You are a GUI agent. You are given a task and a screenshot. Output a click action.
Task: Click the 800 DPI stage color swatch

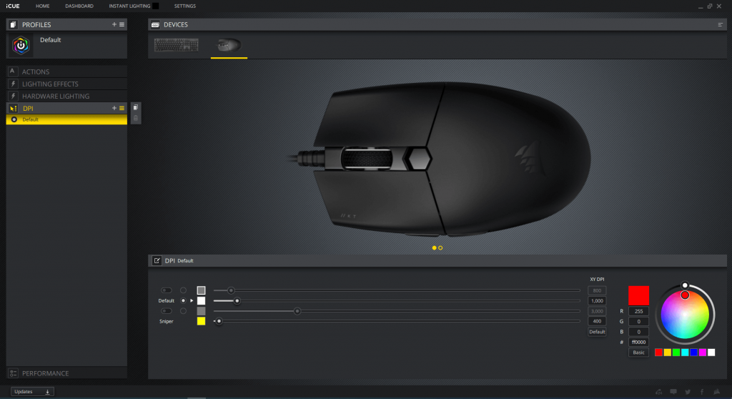(x=201, y=290)
